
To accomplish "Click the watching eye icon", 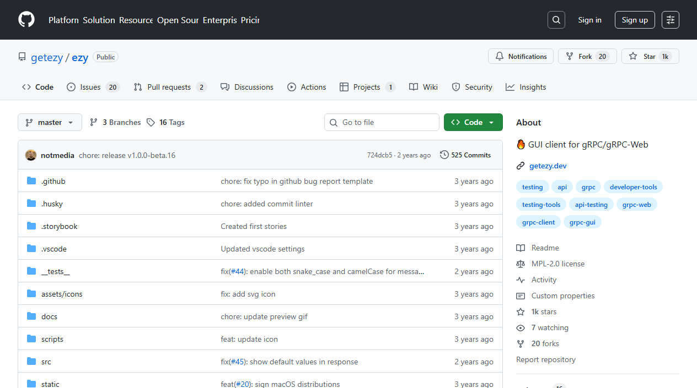I will coord(521,327).
